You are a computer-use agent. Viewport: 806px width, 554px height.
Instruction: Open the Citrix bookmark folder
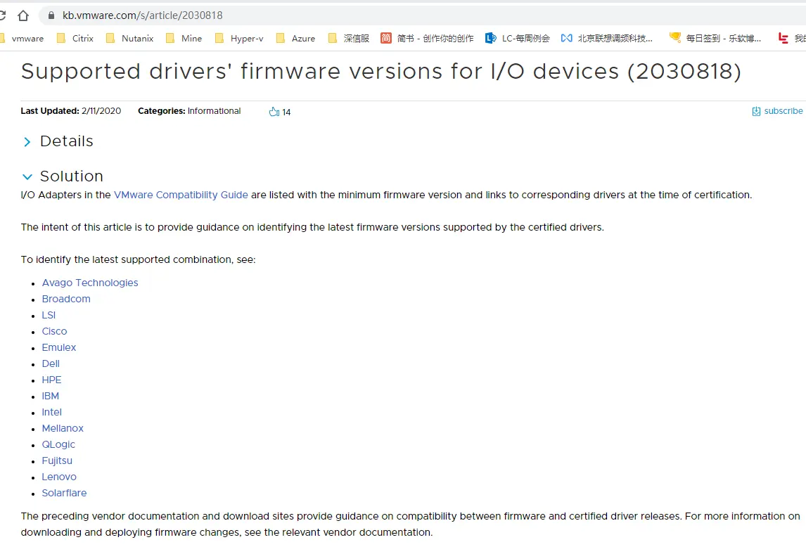point(75,38)
